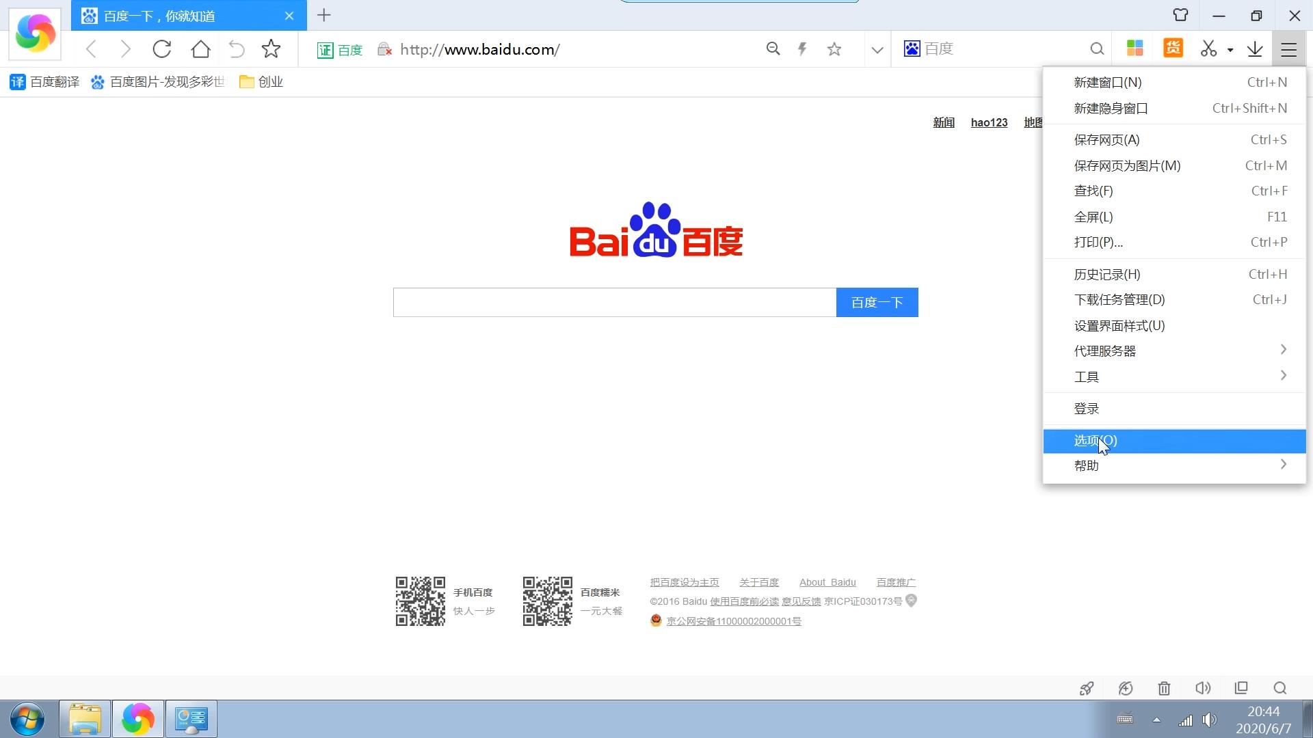This screenshot has width=1313, height=738.
Task: Open the downloads icon in the toolbar
Action: [x=1256, y=49]
